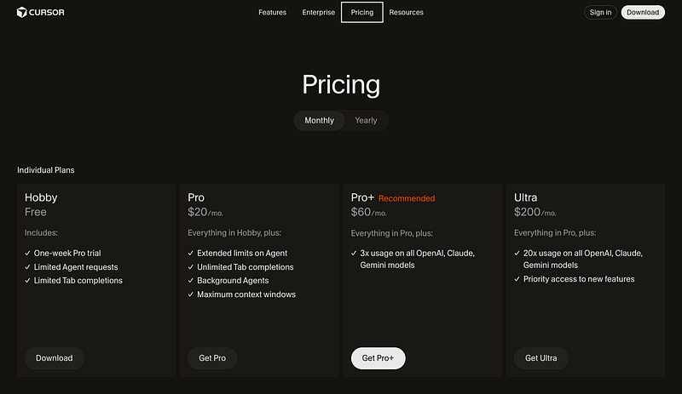Screen dimensions: 682x394
Task: Click the Sign in button
Action: [x=600, y=13]
